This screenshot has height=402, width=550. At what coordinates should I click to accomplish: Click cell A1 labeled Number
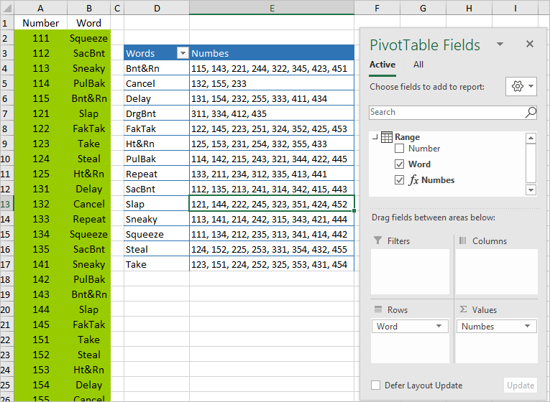coord(40,23)
